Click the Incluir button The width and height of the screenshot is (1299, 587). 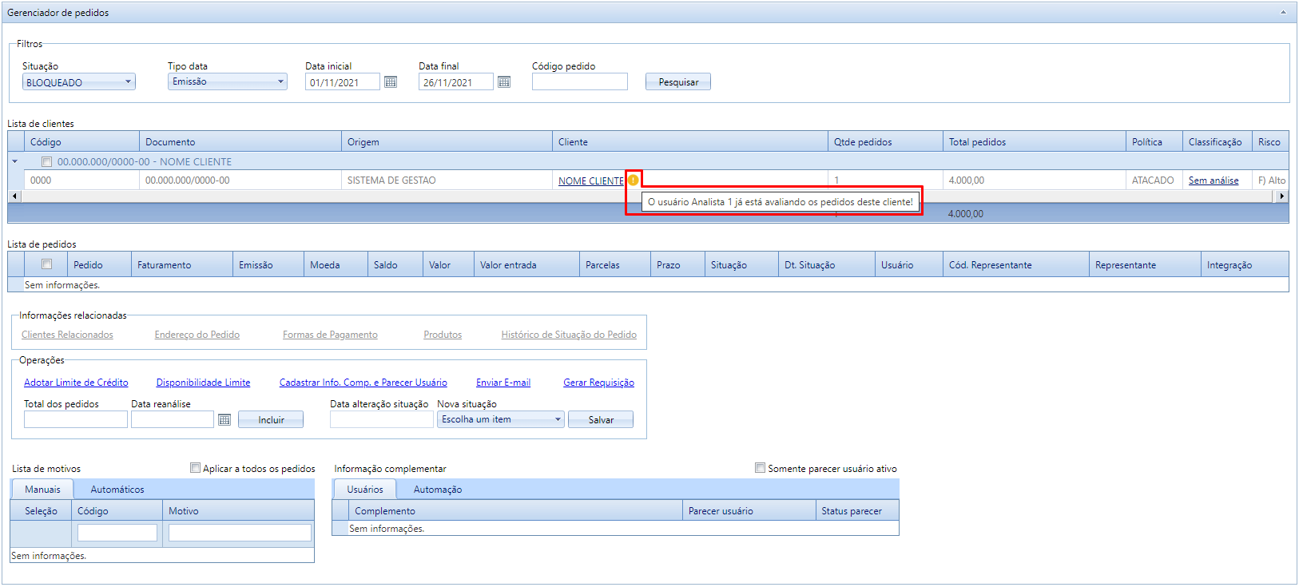click(x=271, y=420)
